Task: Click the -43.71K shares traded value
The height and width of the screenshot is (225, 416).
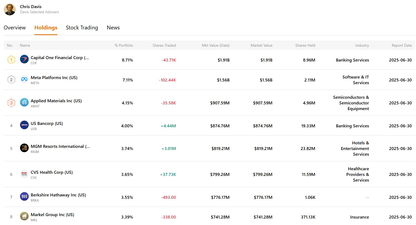Action: (x=169, y=60)
